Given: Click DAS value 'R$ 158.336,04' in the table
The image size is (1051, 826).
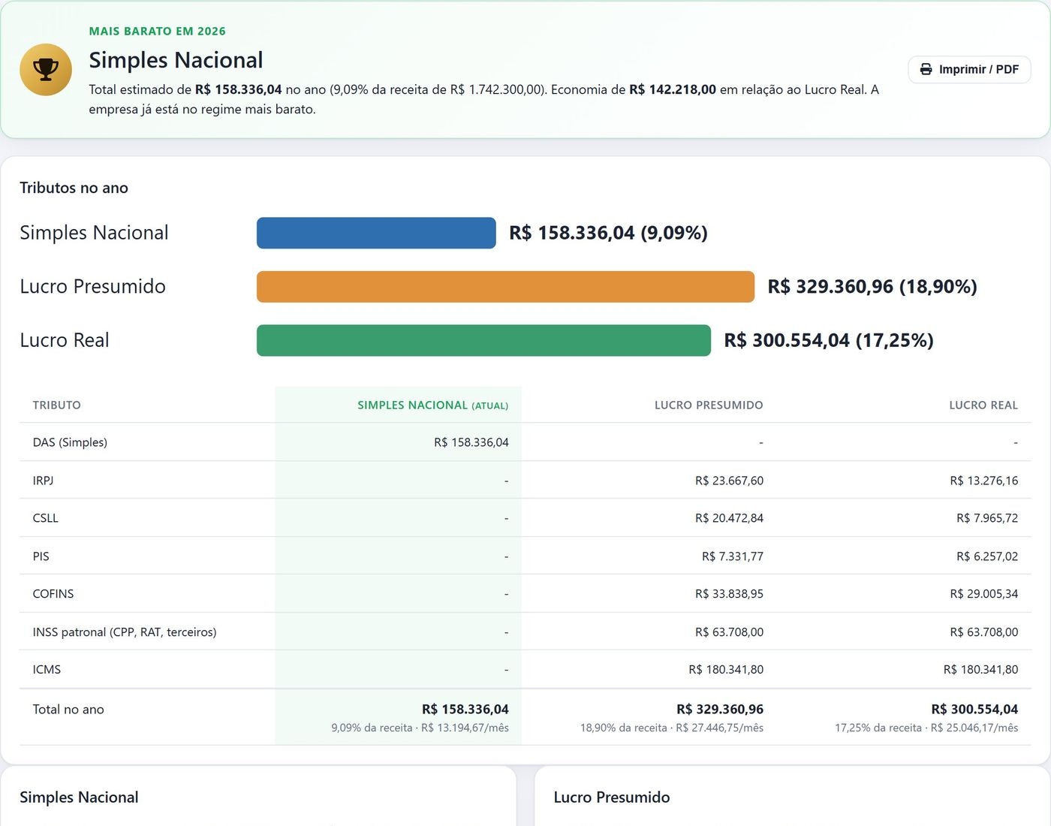Looking at the screenshot, I should click(x=471, y=442).
